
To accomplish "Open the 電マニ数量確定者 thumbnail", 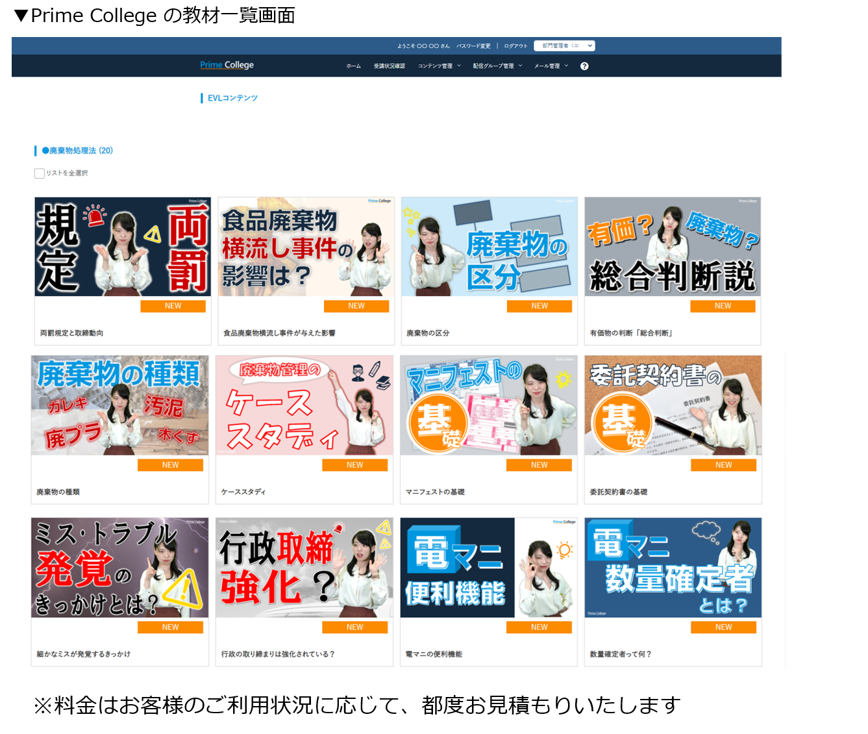I will 673,568.
